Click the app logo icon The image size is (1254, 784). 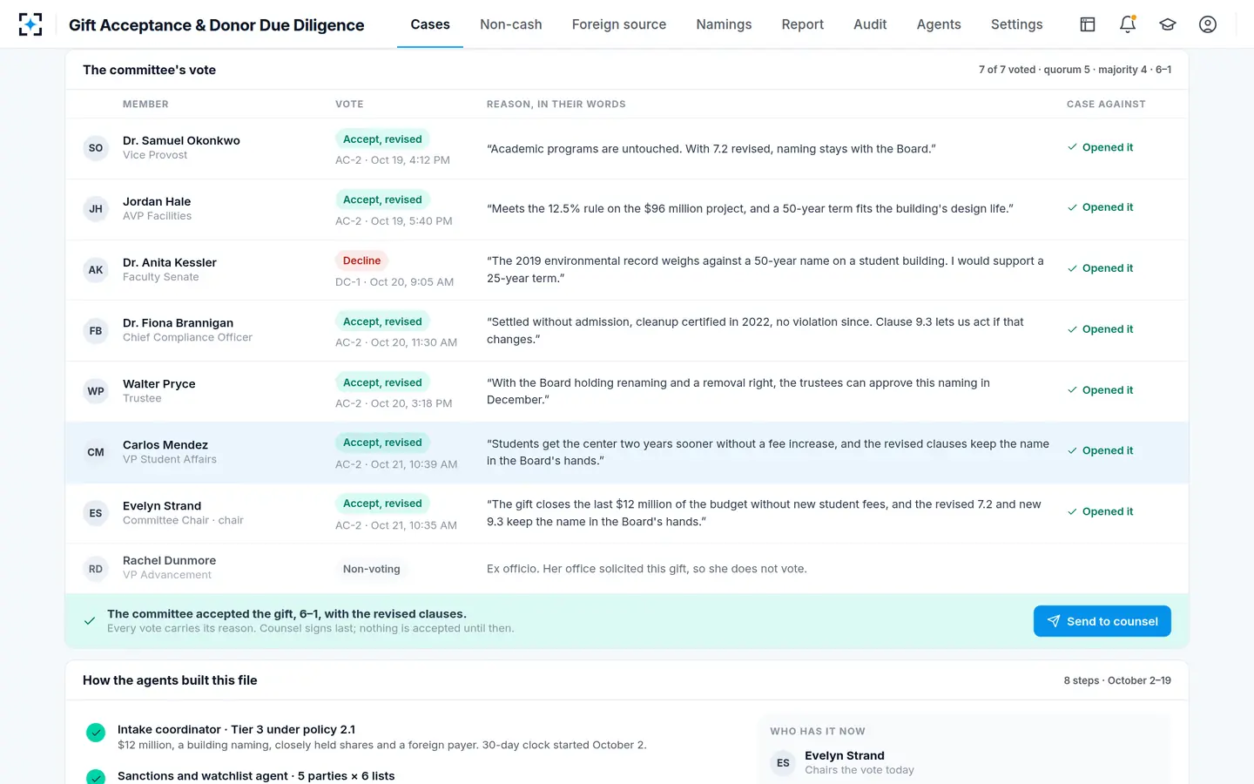point(30,24)
